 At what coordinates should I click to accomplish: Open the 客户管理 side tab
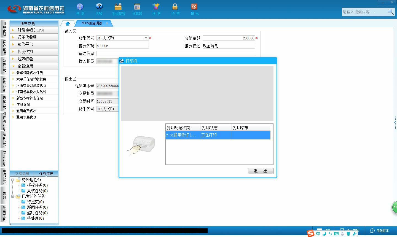(x=4, y=47)
